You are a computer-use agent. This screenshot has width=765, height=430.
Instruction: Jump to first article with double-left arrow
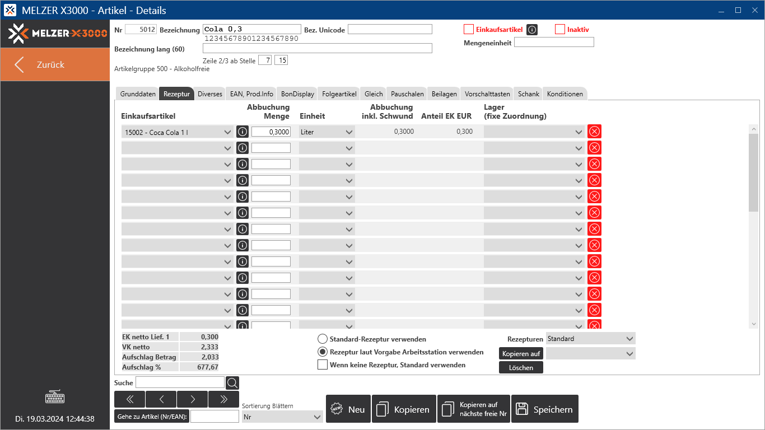point(129,399)
